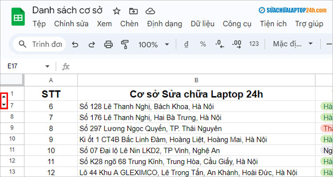The image size is (333, 177).
Task: Star the document Danh sách cơ sở
Action: point(117,11)
